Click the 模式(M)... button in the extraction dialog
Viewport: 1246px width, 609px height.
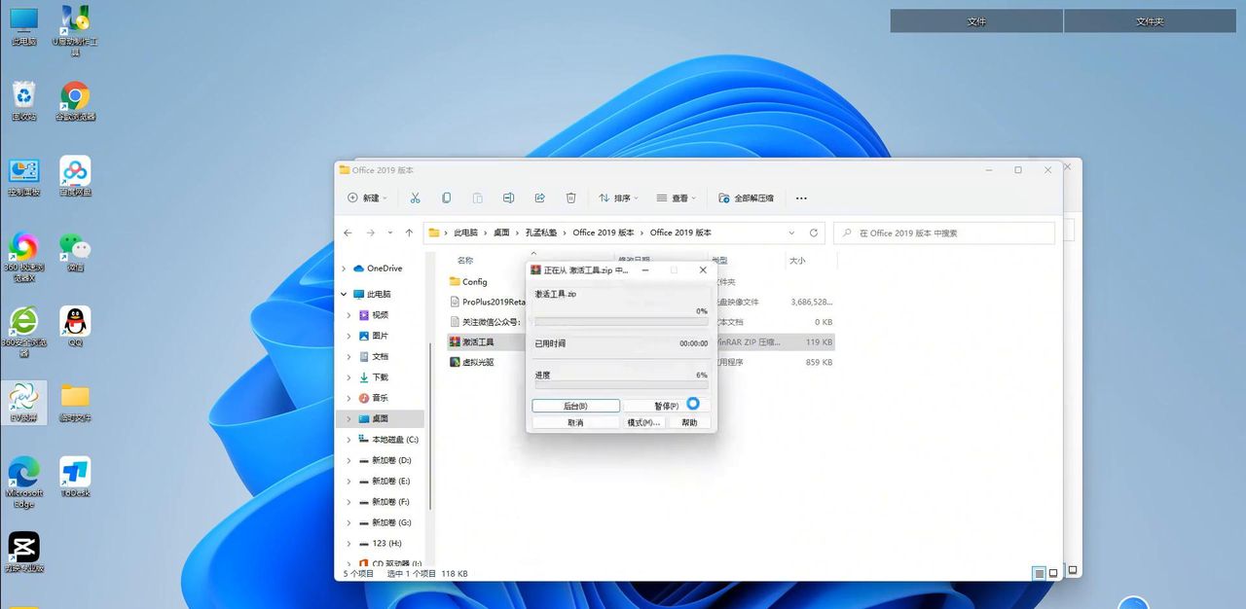[x=643, y=423]
